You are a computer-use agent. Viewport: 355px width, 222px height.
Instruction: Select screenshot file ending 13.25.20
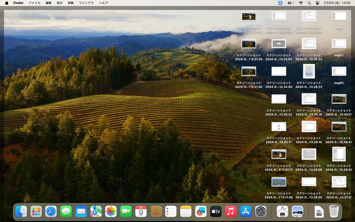point(279,16)
